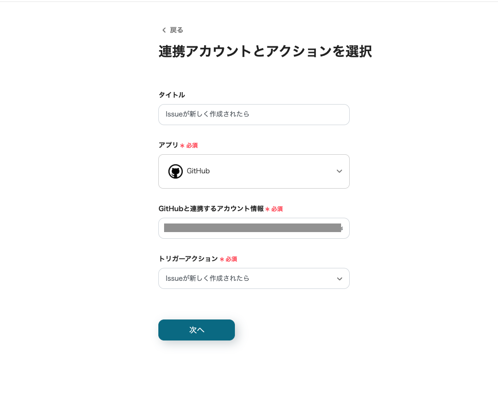Go back via the 戻る link
Image resolution: width=498 pixels, height=404 pixels.
176,30
